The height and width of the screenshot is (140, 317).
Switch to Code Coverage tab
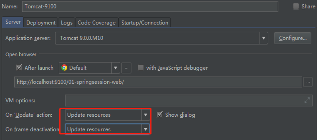[x=97, y=23]
